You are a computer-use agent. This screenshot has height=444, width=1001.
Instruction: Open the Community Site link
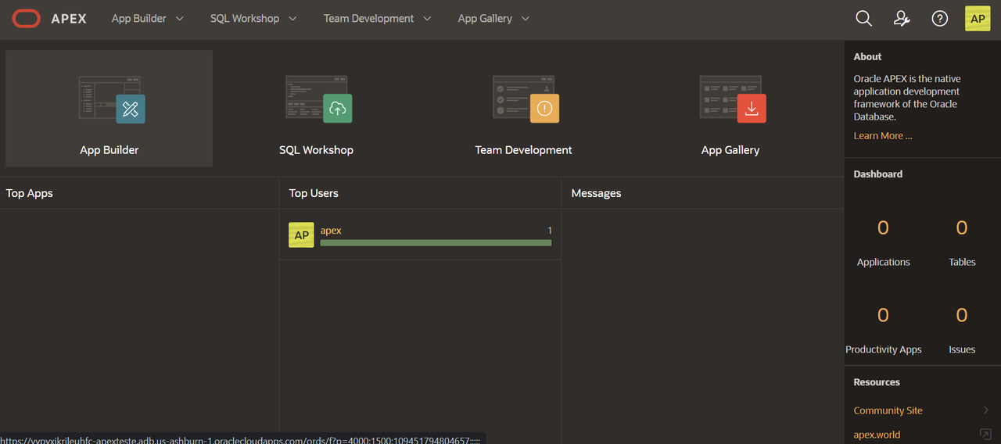[888, 410]
